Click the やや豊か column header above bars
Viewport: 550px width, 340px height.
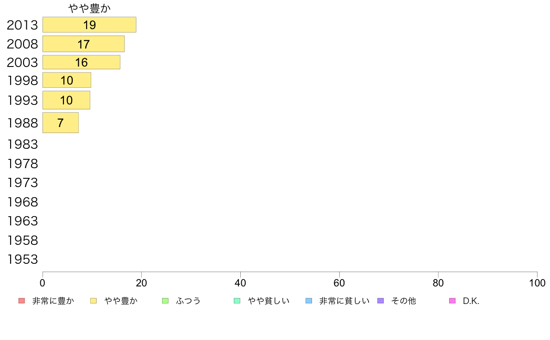coord(89,8)
